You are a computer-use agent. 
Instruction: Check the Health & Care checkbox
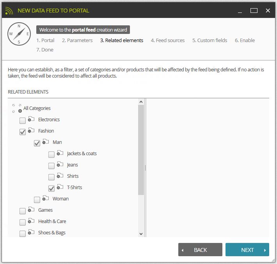pos(23,222)
